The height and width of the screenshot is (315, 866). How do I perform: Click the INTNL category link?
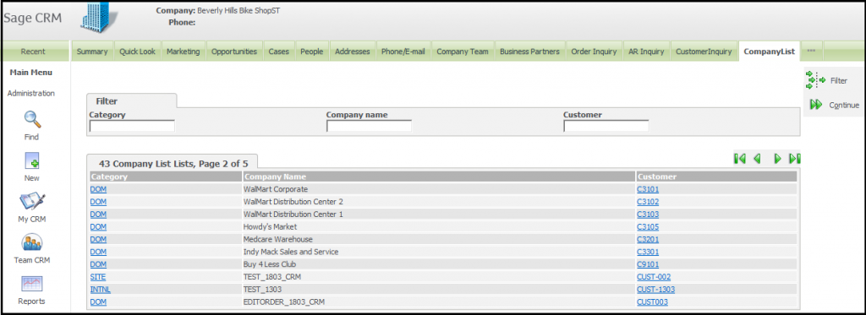coord(101,290)
